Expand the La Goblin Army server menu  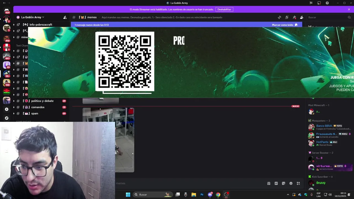[33, 17]
